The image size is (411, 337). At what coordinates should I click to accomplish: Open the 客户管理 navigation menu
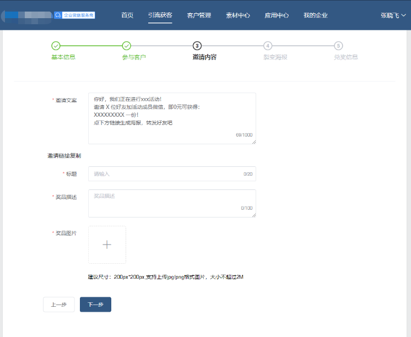(x=199, y=15)
